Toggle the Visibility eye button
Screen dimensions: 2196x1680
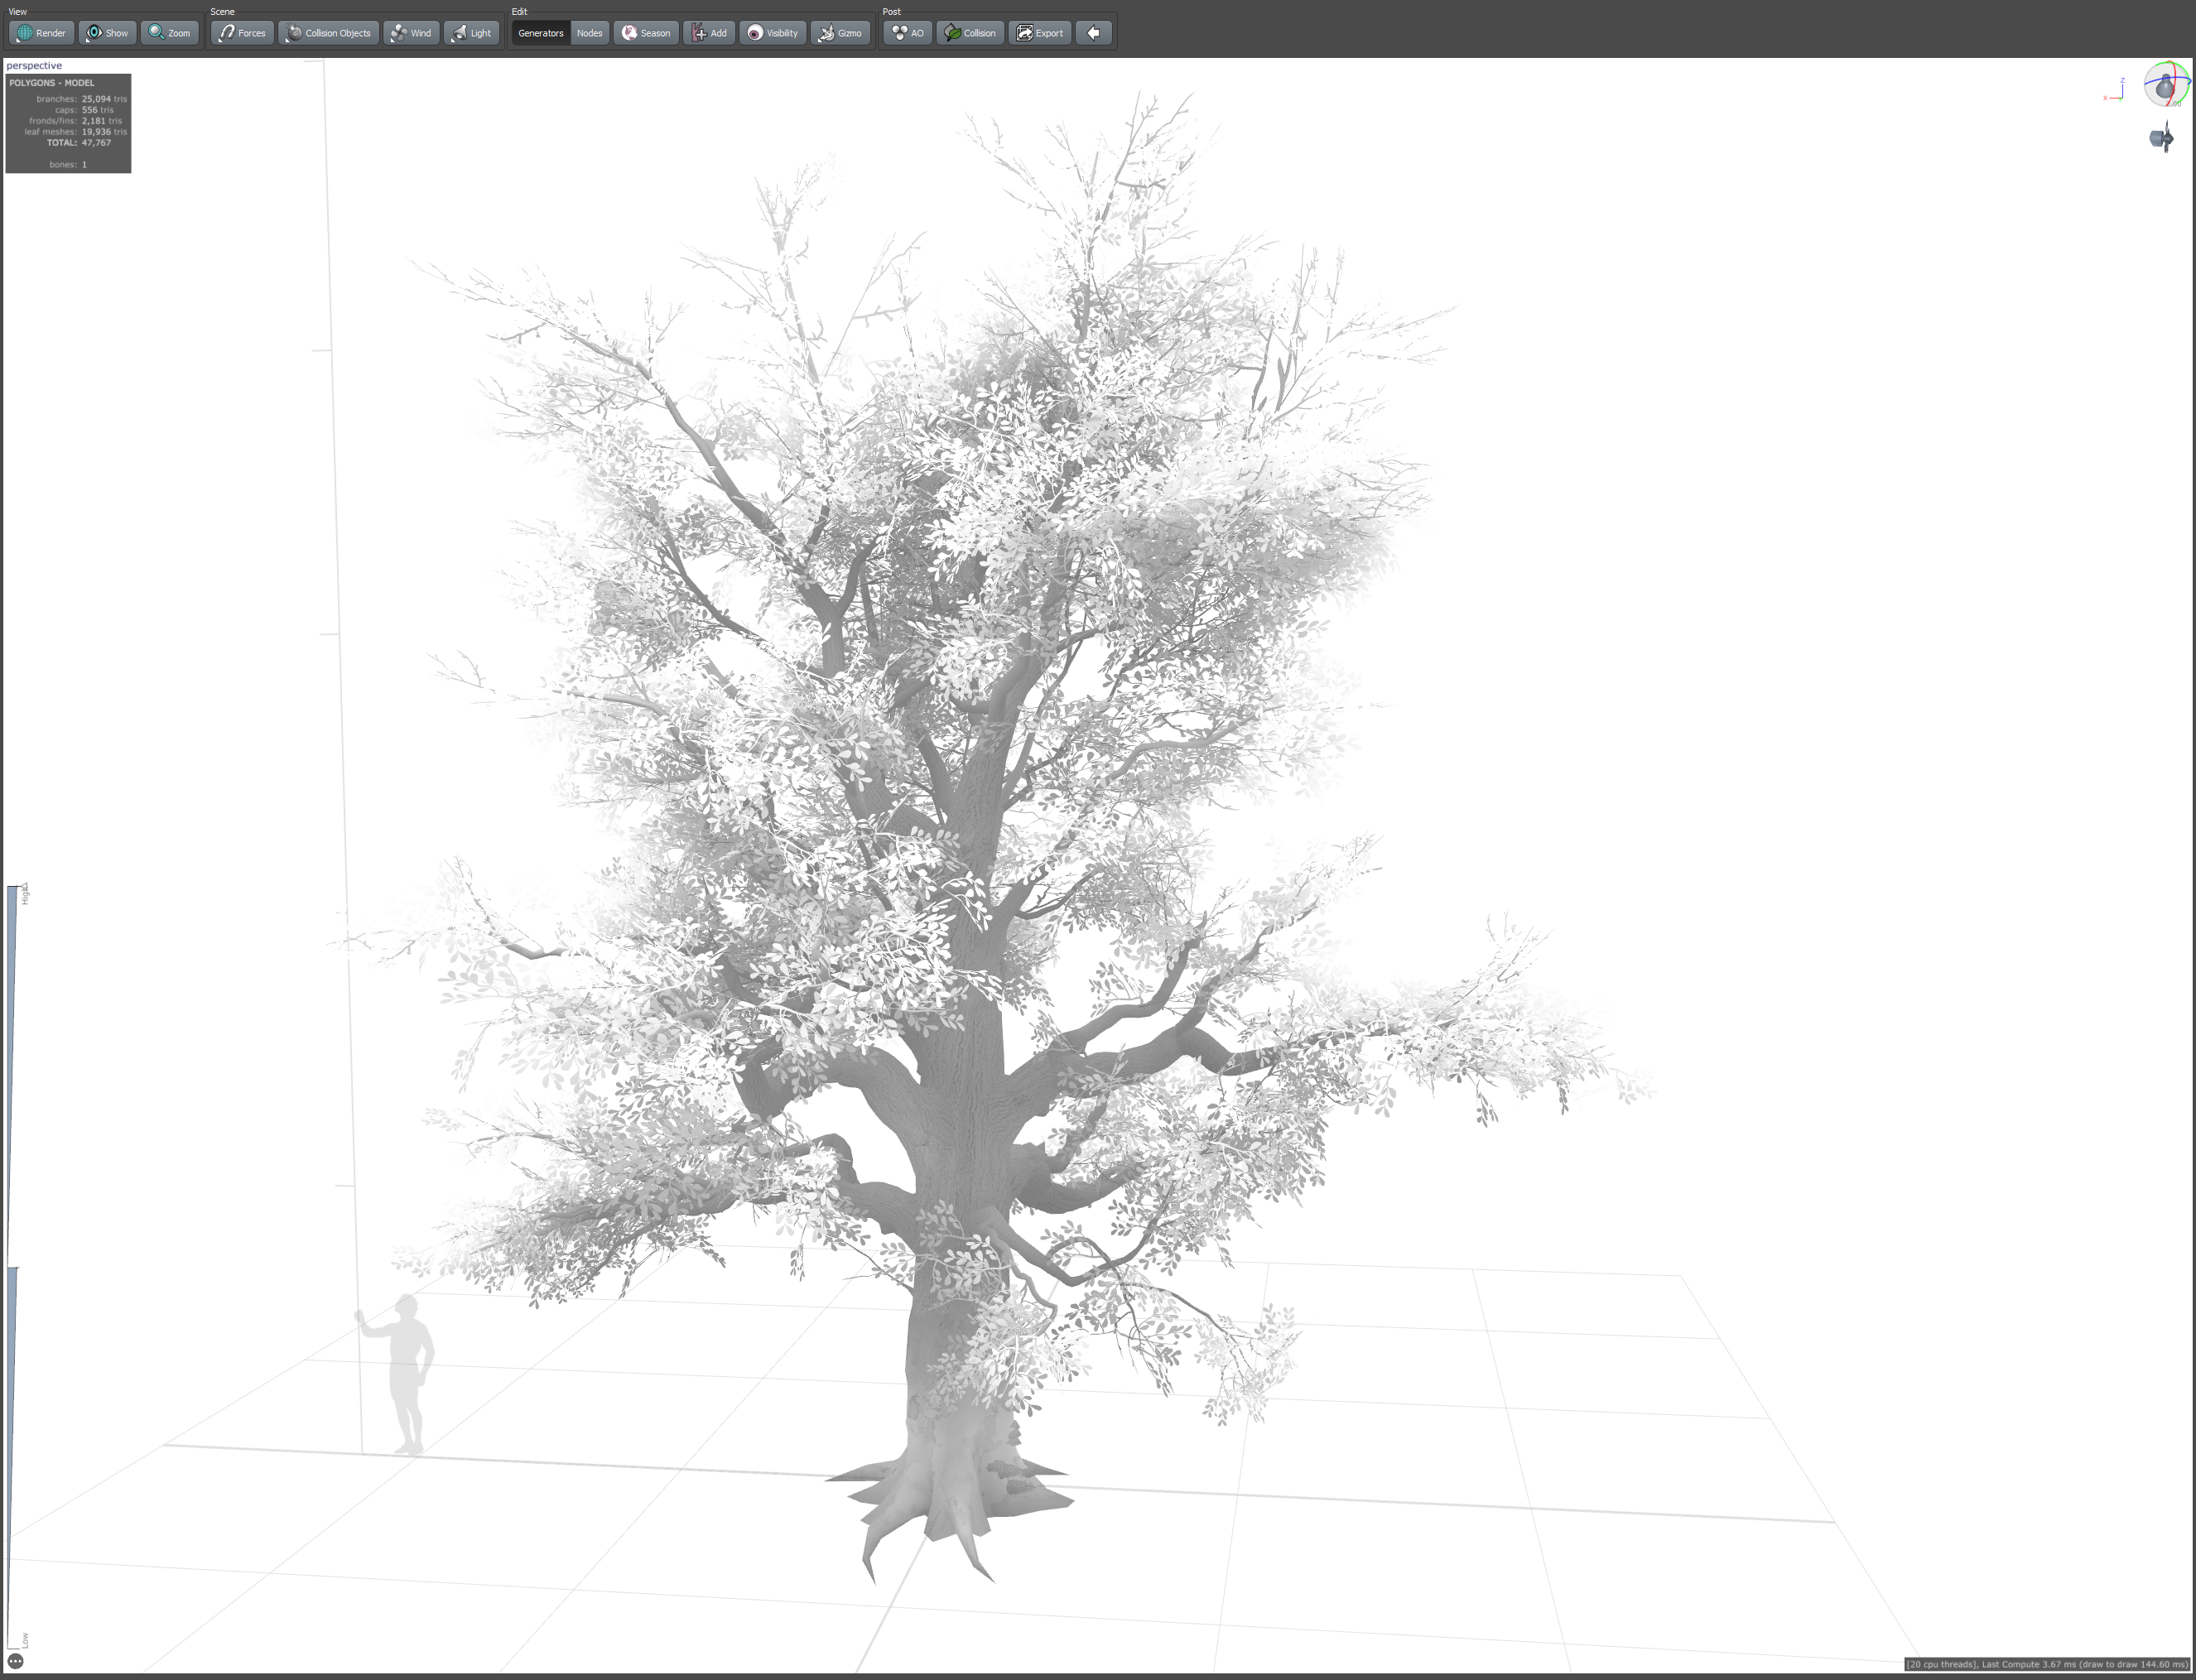[772, 33]
